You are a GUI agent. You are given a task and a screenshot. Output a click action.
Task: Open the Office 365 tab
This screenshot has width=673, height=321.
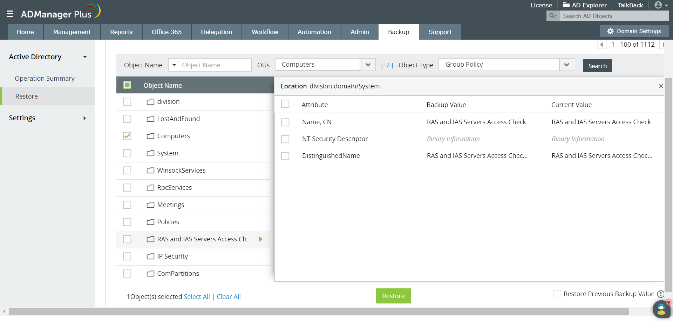click(167, 32)
